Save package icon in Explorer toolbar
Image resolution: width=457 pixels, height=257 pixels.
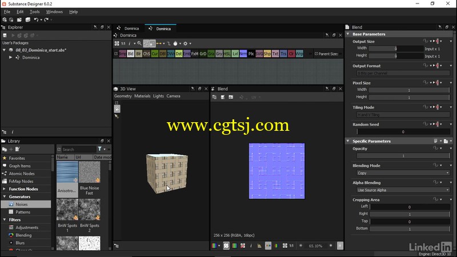coord(5,35)
